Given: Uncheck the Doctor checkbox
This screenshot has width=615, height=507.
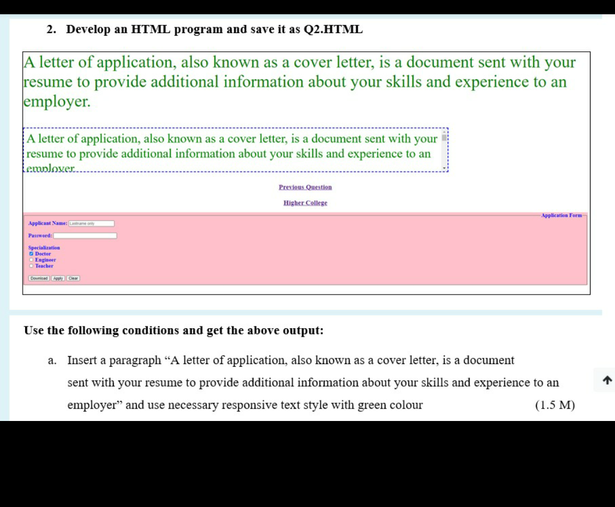Looking at the screenshot, I should 30,254.
